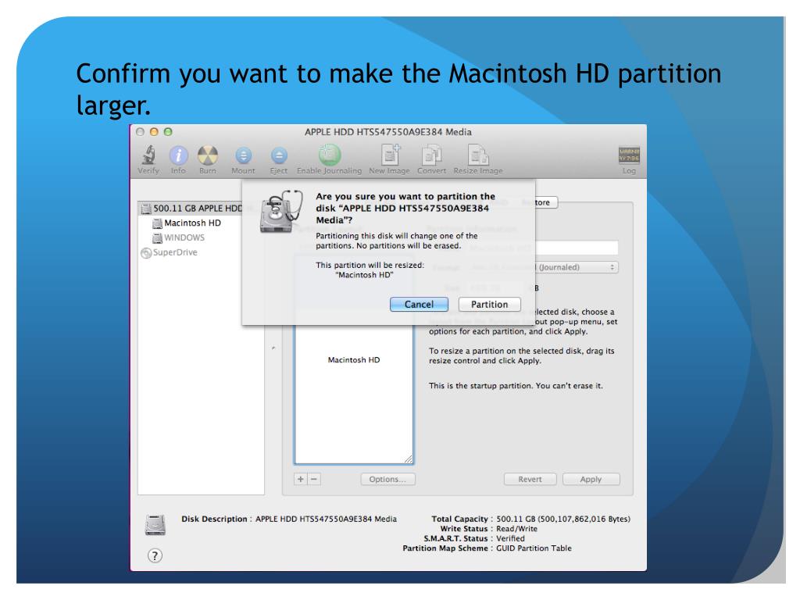The width and height of the screenshot is (800, 600).
Task: Open the Format (Journaled) dropdown
Action: tap(577, 267)
